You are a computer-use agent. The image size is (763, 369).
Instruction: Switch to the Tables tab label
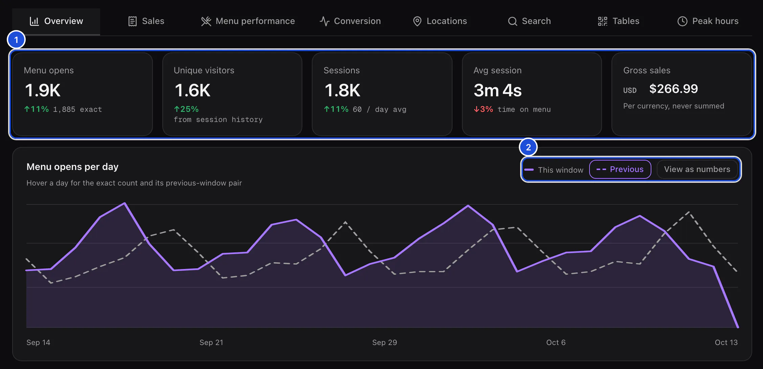[x=626, y=21]
